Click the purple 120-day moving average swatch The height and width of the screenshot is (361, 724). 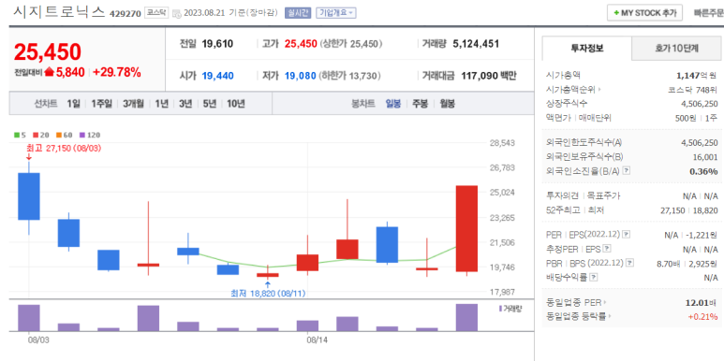82,135
